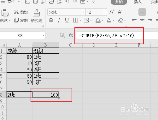The height and width of the screenshot is (120, 158).
Task: Select cell A8 containing 2班
Action: point(20,95)
